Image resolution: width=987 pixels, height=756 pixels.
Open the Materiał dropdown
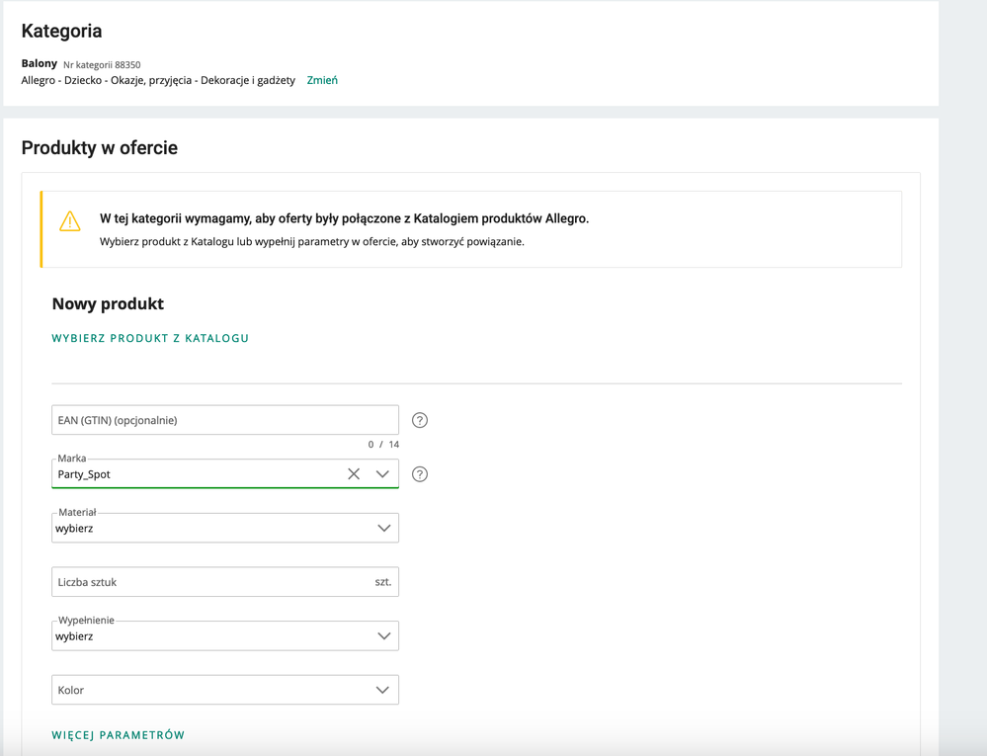point(225,528)
